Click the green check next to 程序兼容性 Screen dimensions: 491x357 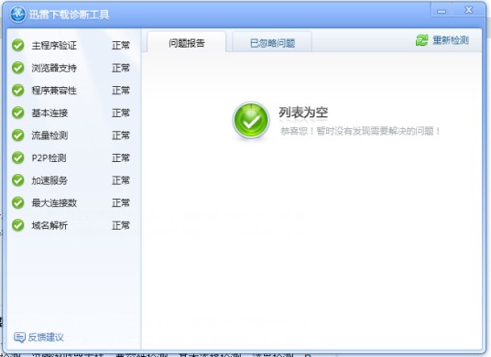(17, 91)
